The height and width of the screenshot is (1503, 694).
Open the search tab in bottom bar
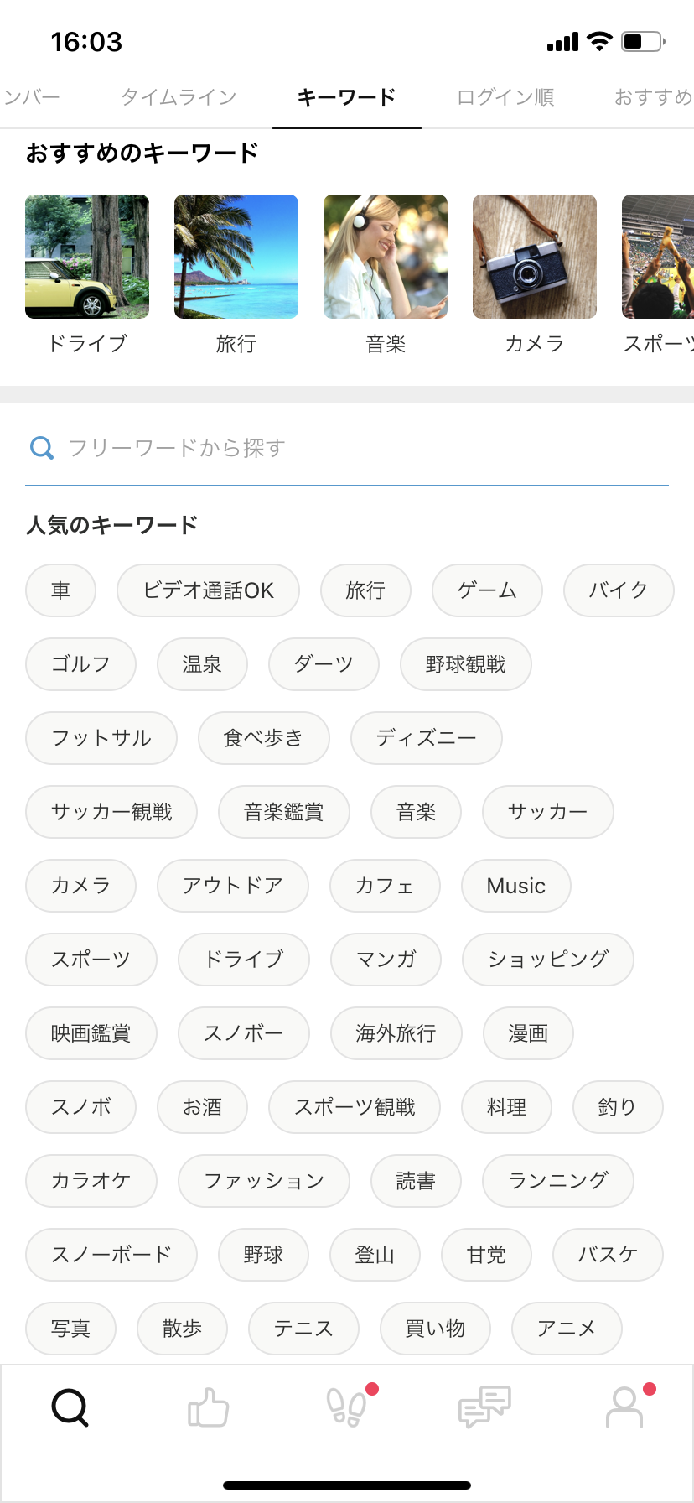70,1407
